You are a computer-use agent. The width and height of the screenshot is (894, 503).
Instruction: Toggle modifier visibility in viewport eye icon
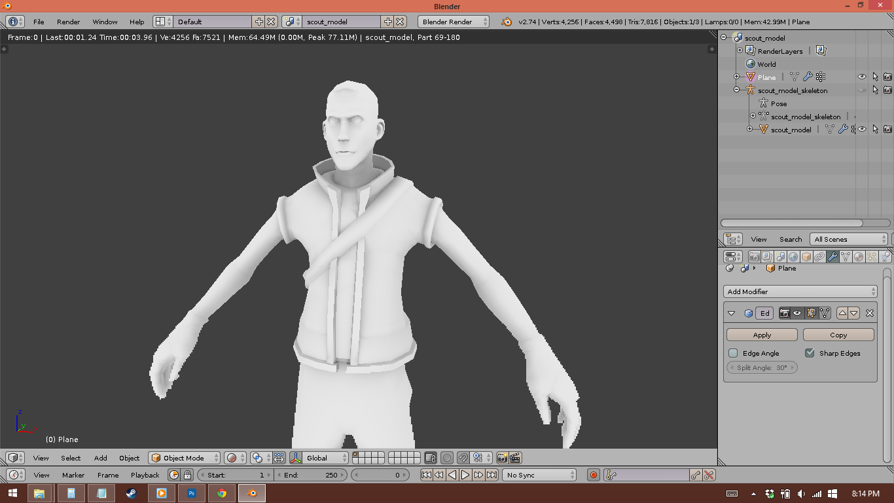[797, 313]
